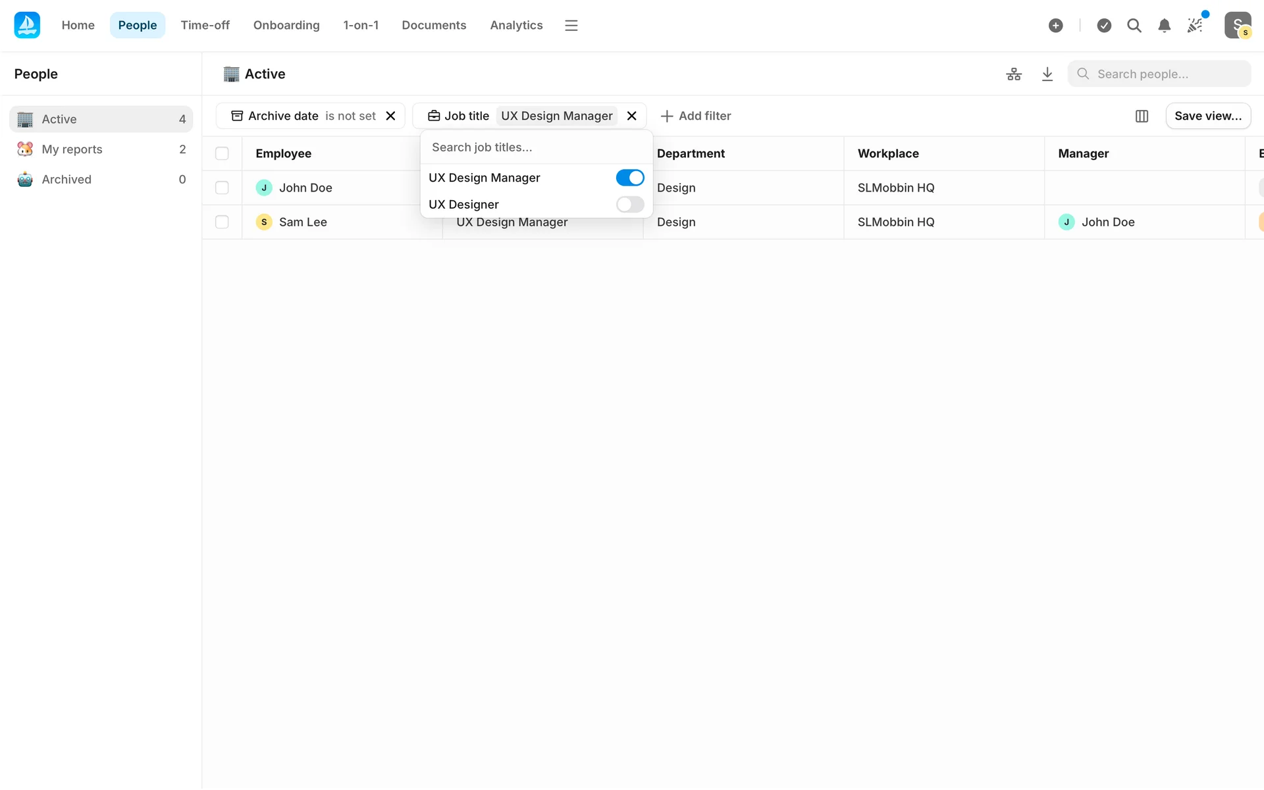Open the celebration what's new icon
This screenshot has width=1264, height=790.
click(x=1195, y=26)
